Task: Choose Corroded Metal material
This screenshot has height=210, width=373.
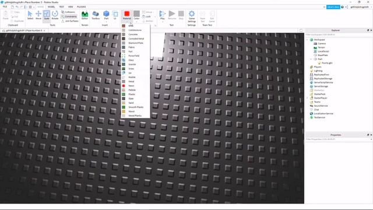Action: 135,39
